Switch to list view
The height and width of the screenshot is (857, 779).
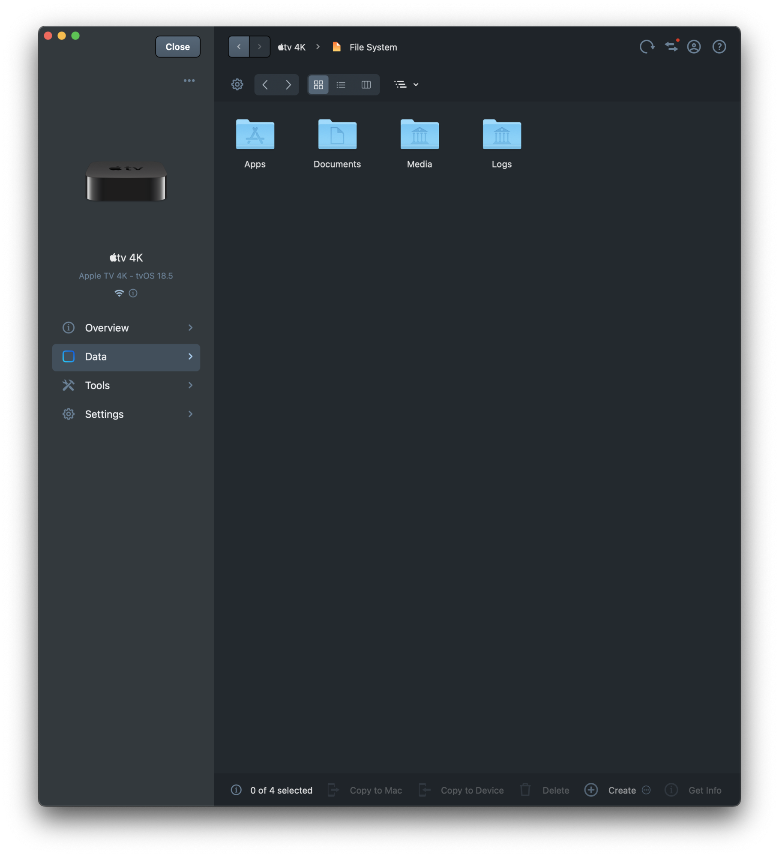341,84
